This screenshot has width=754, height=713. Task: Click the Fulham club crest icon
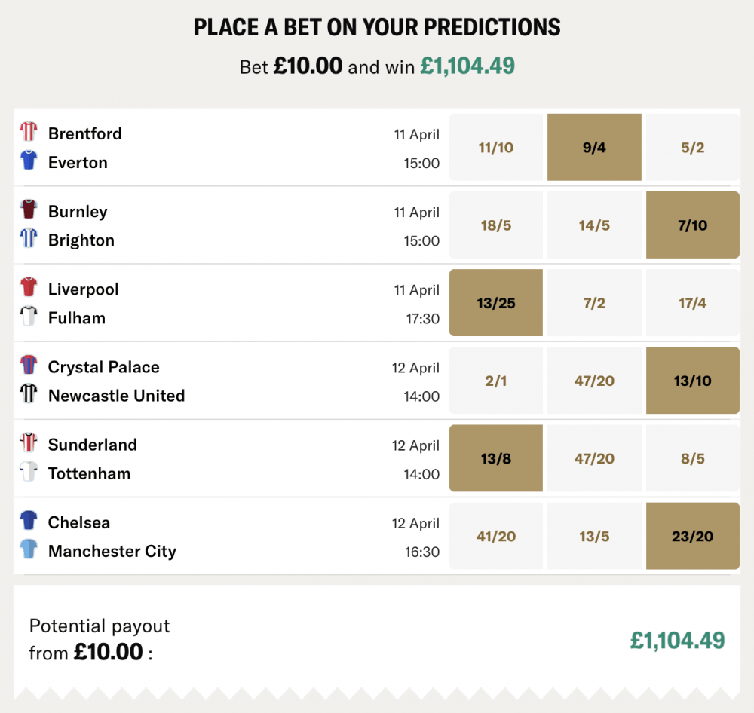tap(29, 317)
